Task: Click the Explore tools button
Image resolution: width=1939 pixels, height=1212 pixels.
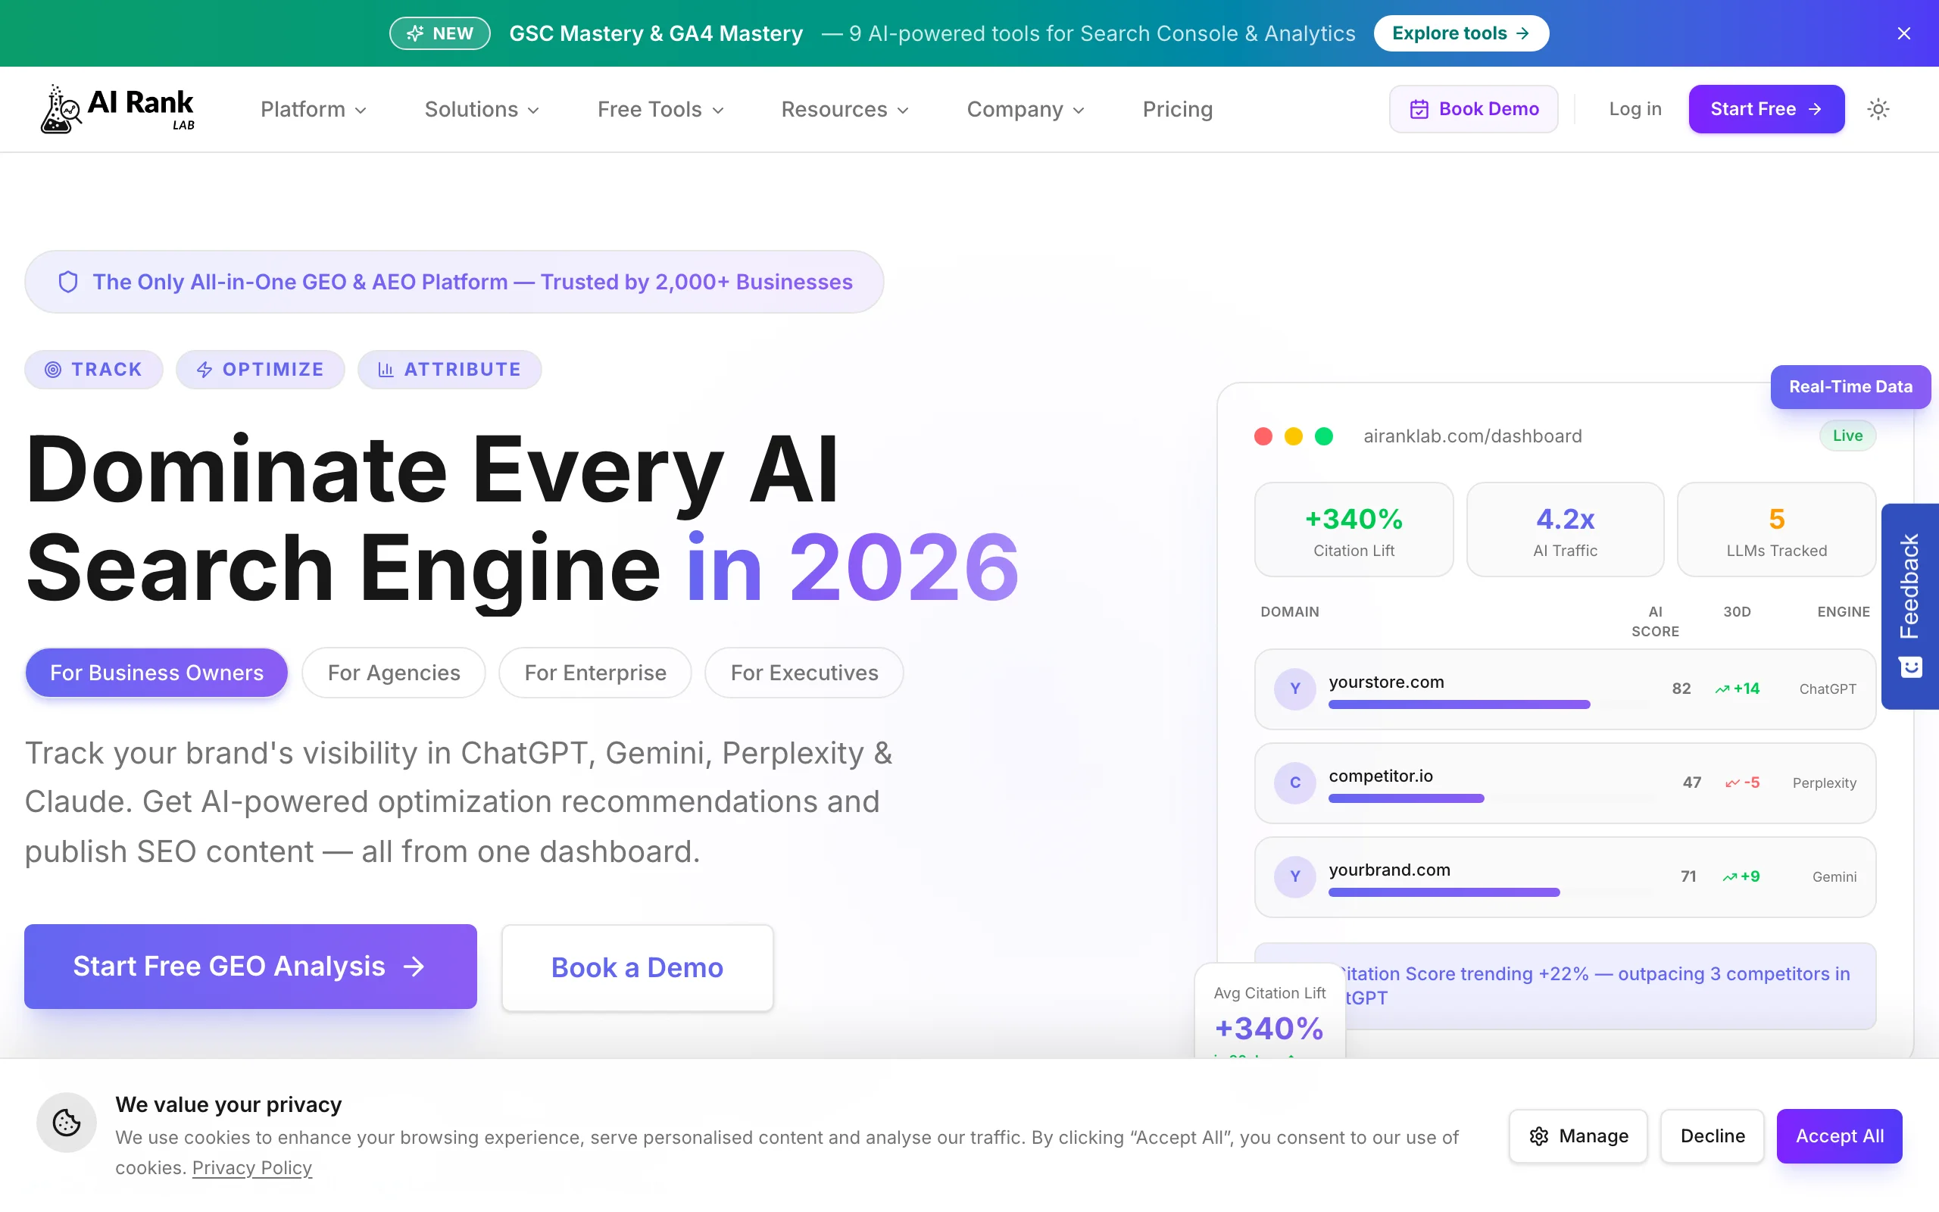Action: [x=1460, y=33]
